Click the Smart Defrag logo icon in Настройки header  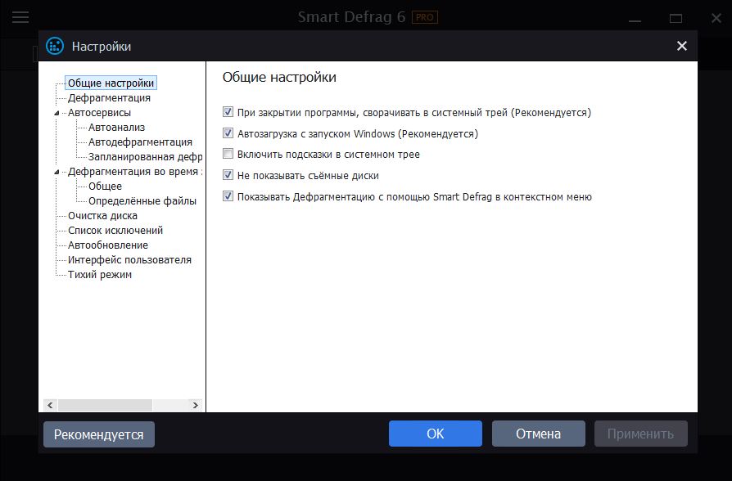point(55,46)
